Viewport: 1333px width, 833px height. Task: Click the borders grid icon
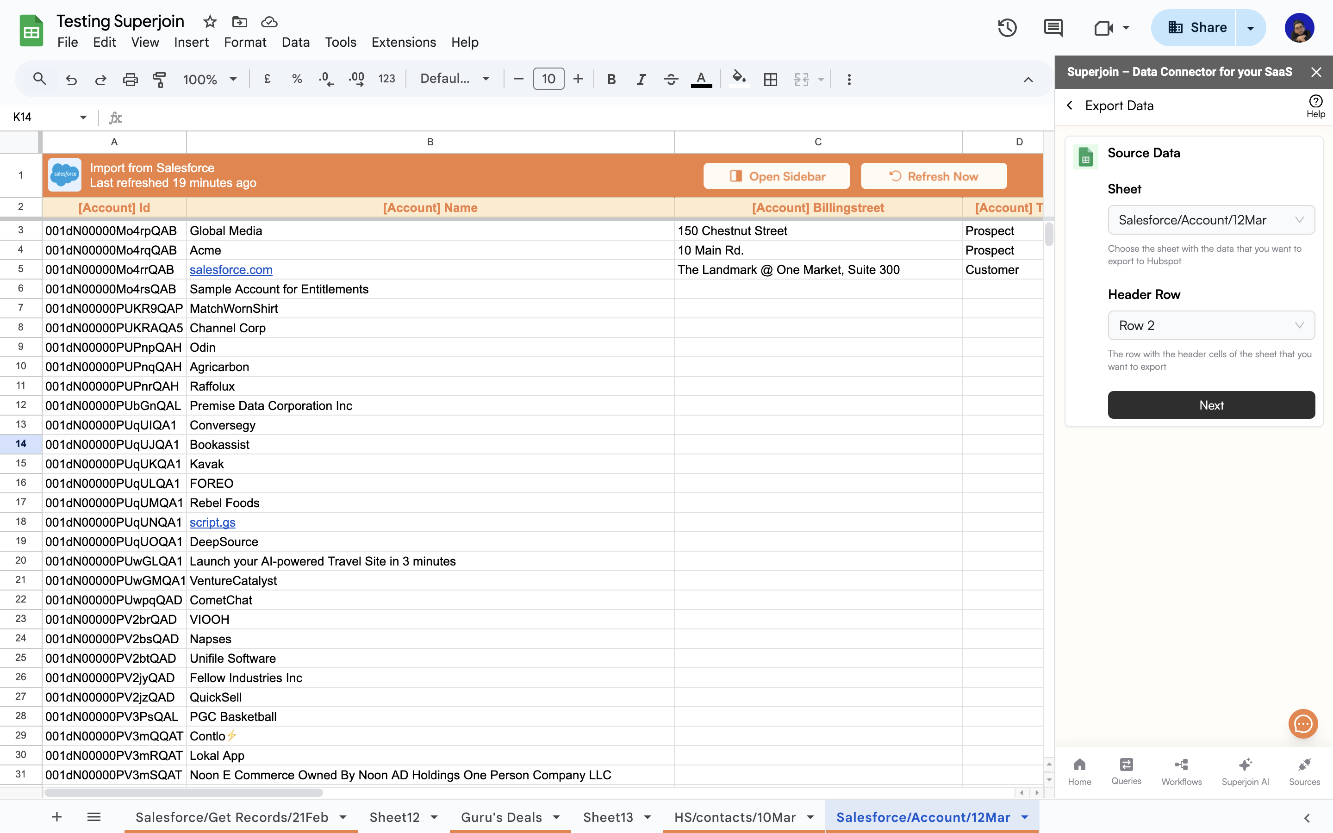click(x=770, y=79)
